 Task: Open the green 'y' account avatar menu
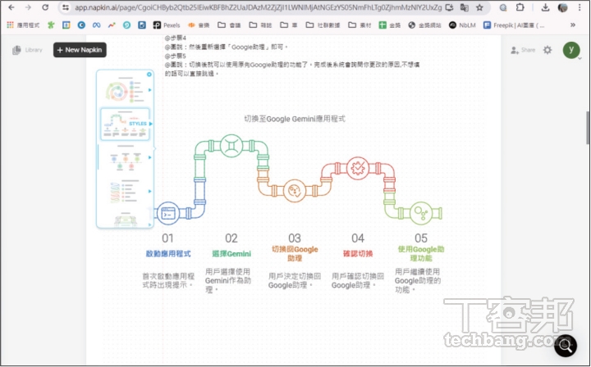(571, 50)
